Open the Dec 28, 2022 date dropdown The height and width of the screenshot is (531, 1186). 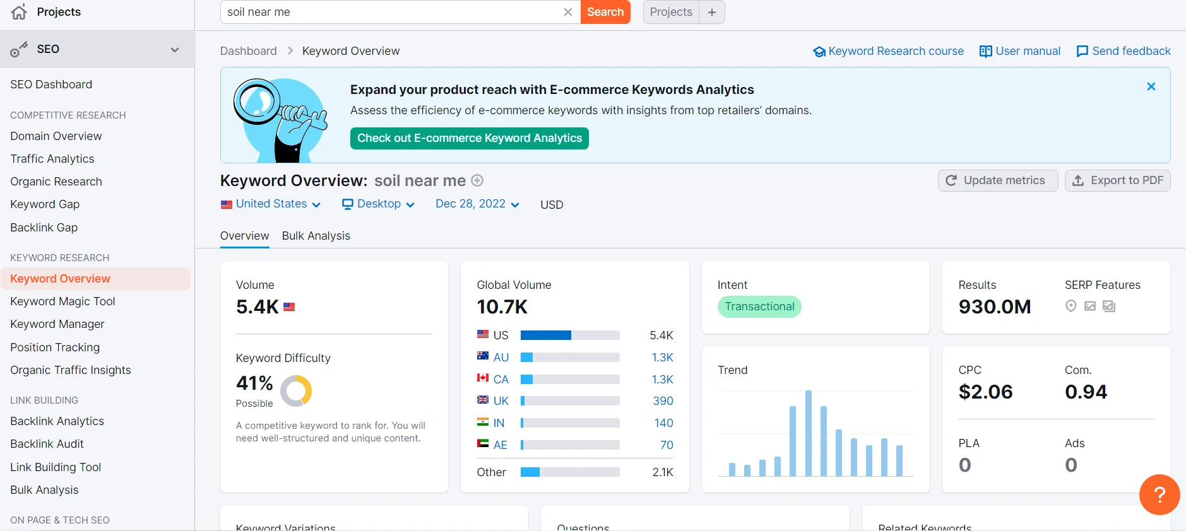click(x=477, y=204)
